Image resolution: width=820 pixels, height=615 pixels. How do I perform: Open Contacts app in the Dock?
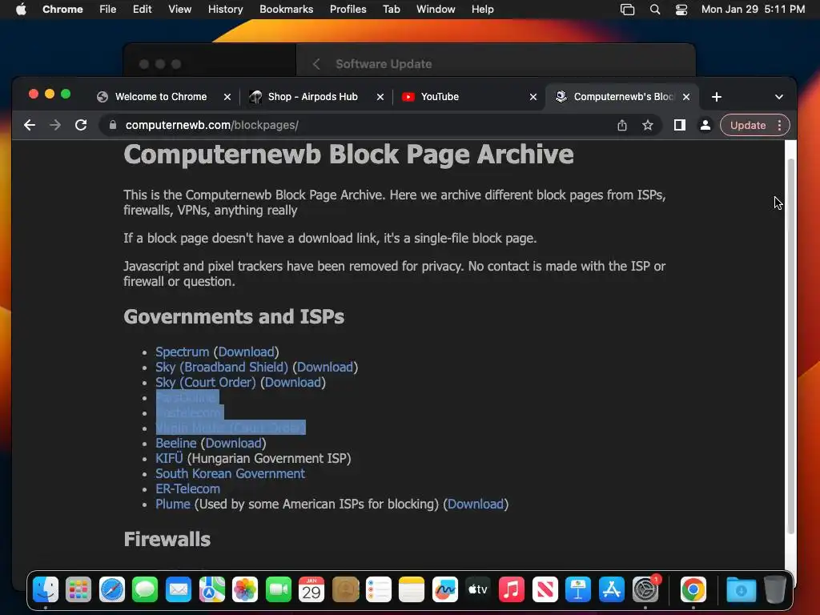(x=345, y=590)
